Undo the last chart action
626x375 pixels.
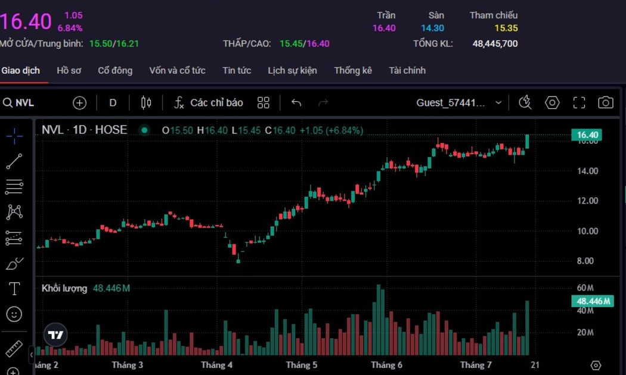pyautogui.click(x=296, y=103)
